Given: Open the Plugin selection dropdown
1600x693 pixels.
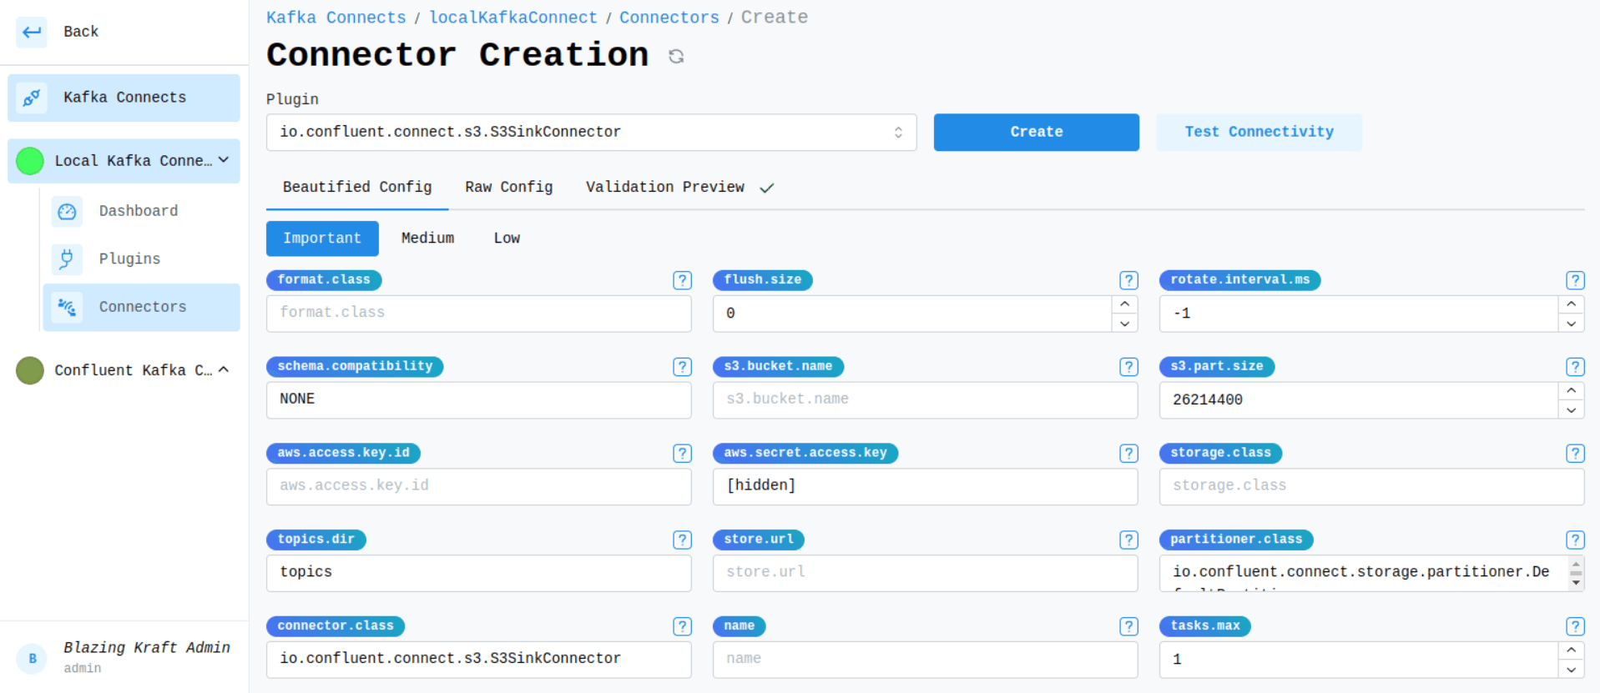Looking at the screenshot, I should 591,132.
